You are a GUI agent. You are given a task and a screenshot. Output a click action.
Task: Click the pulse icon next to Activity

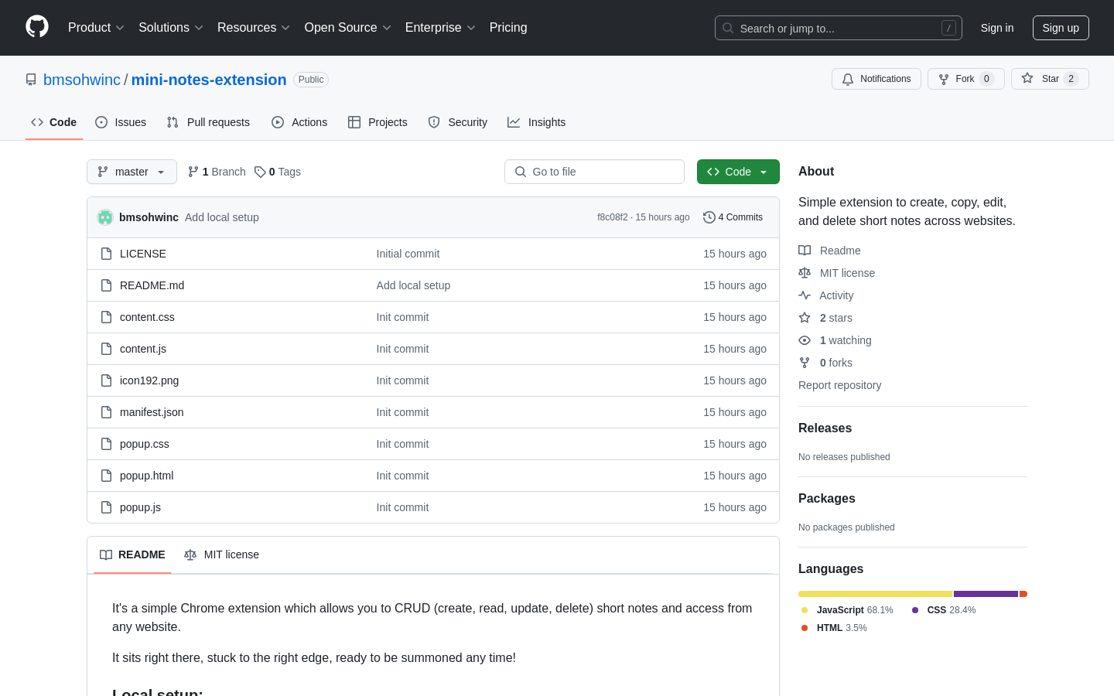tap(805, 295)
